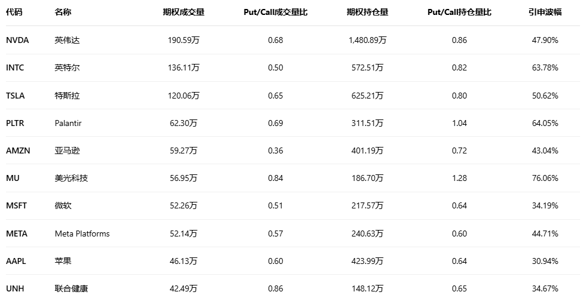Click MU's 76.06% implied volatility value
This screenshot has width=583, height=301.
coord(545,178)
